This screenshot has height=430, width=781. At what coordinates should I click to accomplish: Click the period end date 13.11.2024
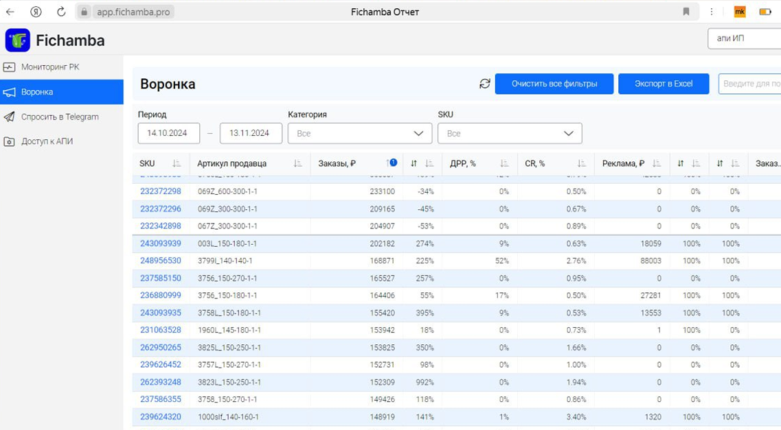[x=251, y=133]
